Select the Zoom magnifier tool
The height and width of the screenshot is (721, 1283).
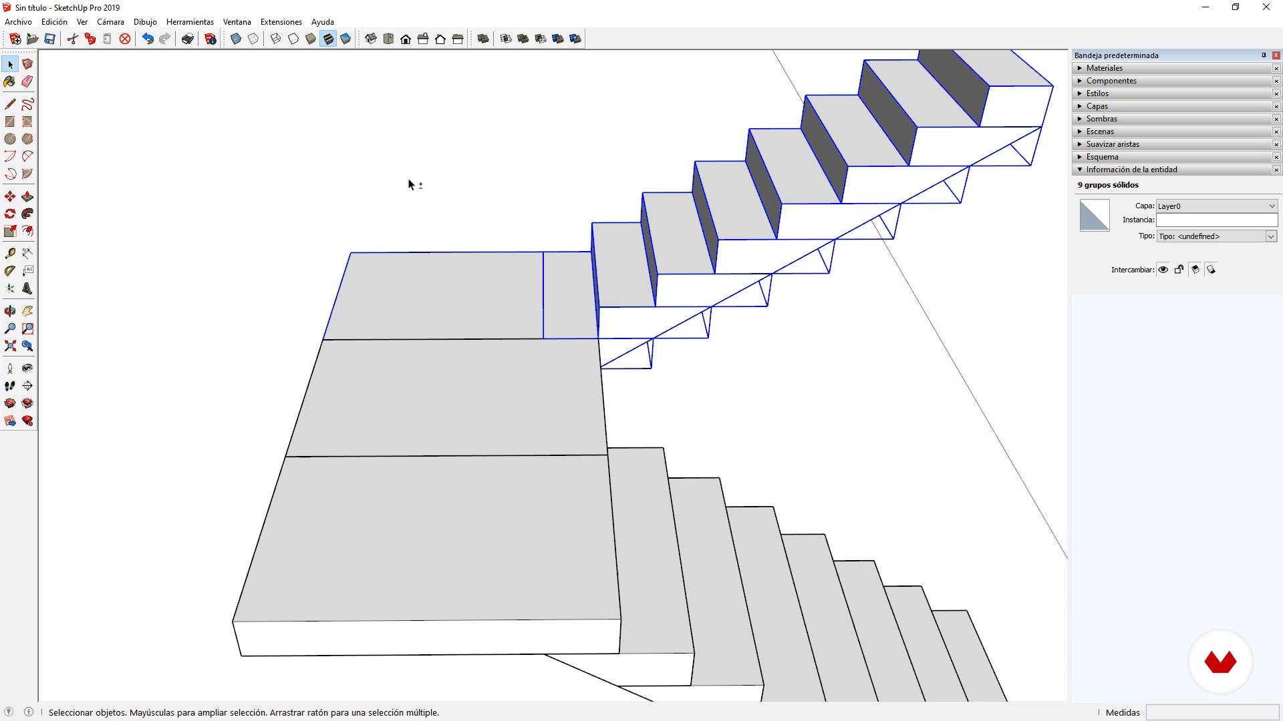click(10, 328)
